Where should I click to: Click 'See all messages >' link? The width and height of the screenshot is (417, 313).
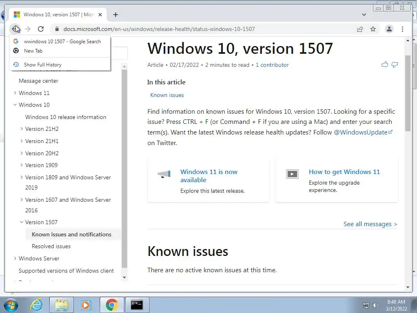(370, 224)
